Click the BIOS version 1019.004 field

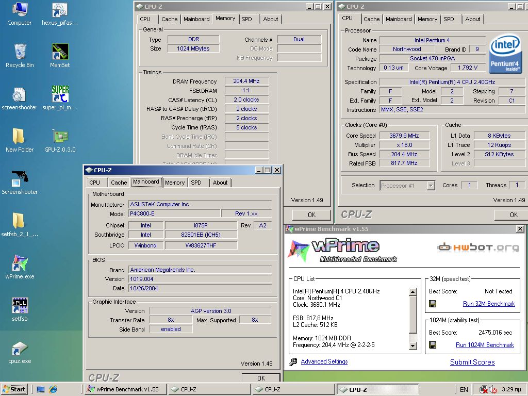click(x=200, y=279)
